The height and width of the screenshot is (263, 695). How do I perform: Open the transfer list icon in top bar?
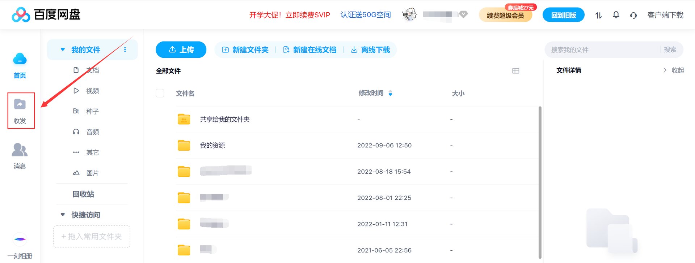click(598, 15)
